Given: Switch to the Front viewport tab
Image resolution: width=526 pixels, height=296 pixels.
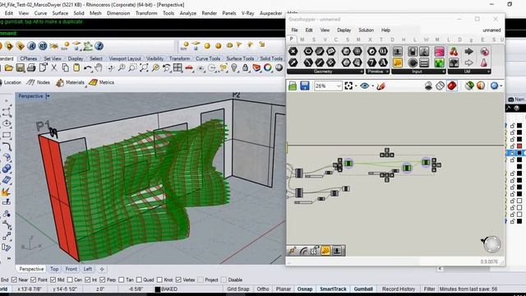Looking at the screenshot, I should (72, 269).
